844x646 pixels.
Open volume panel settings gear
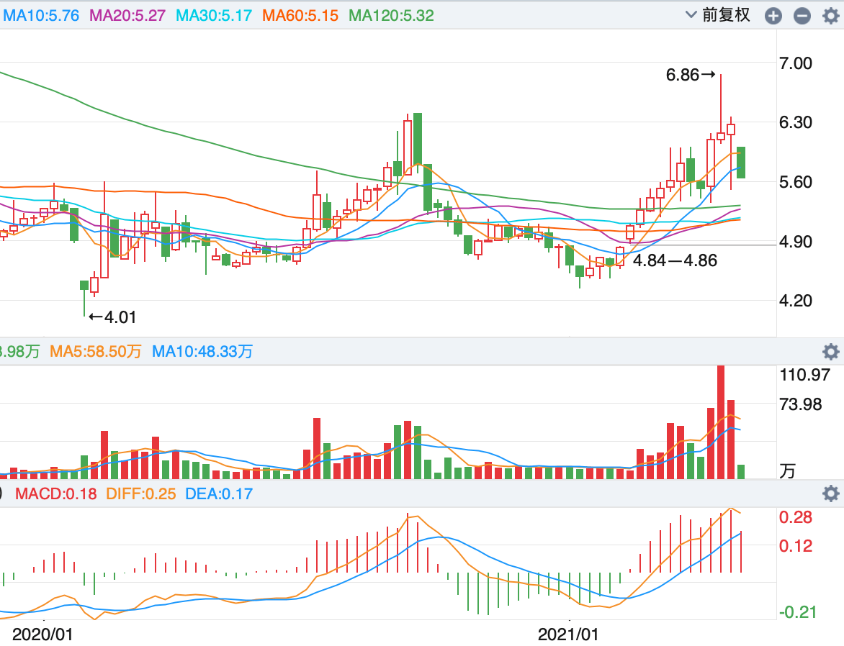coord(831,352)
